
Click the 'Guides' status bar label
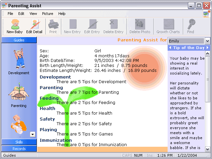click(x=10, y=155)
